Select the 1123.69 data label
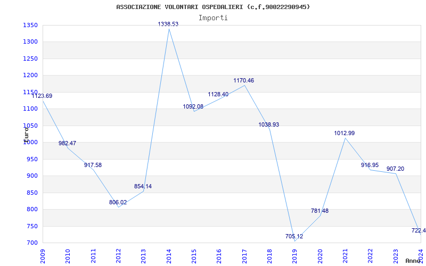The image size is (426, 266). coord(42,96)
